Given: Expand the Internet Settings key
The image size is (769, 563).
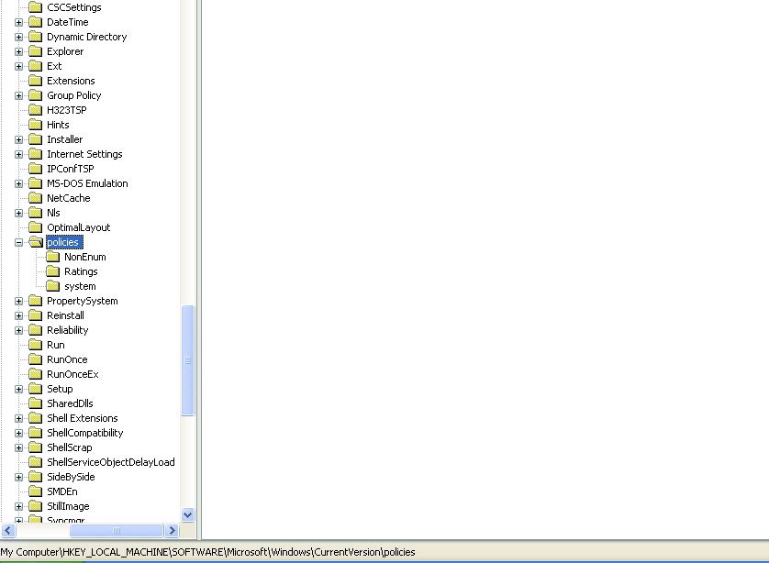Looking at the screenshot, I should (18, 155).
